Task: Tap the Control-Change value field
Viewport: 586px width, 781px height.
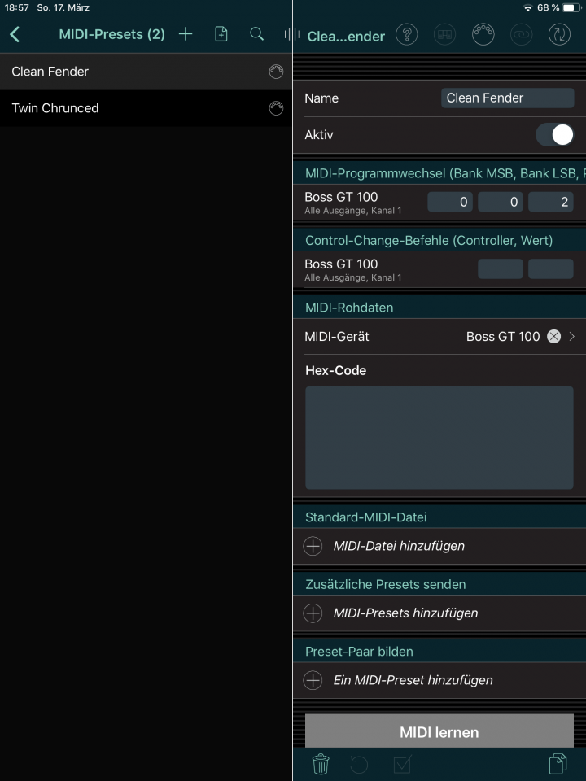Action: point(551,269)
